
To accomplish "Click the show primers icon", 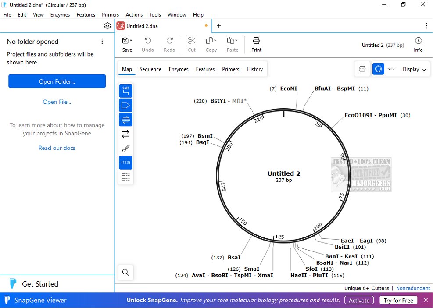I will [125, 120].
